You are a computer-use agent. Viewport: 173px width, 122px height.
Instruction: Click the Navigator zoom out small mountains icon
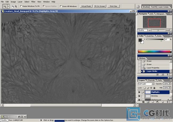[x=150, y=30]
